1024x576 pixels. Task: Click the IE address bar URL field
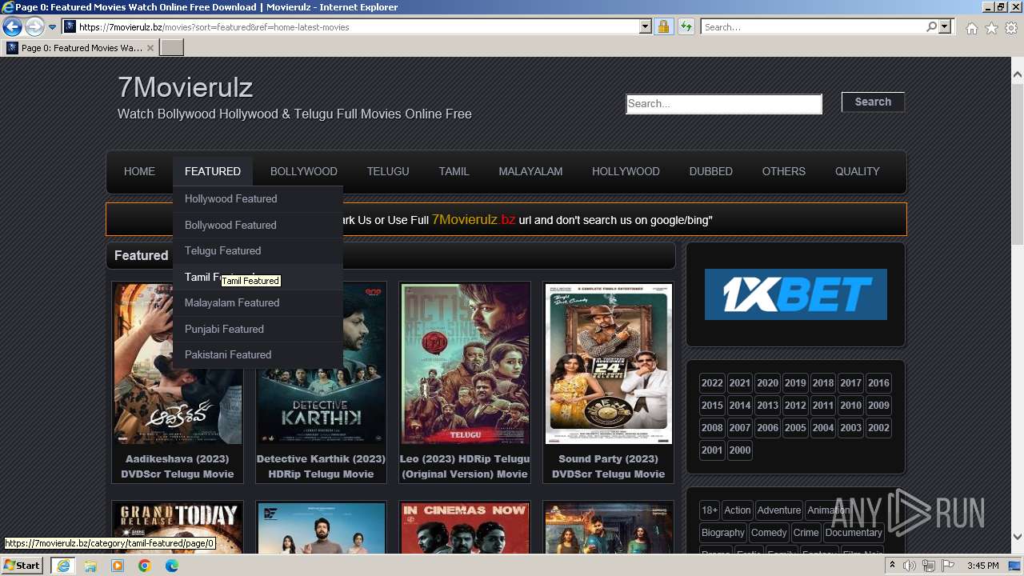coord(356,27)
